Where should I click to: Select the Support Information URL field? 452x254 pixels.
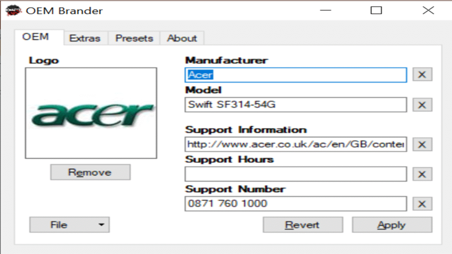click(295, 144)
